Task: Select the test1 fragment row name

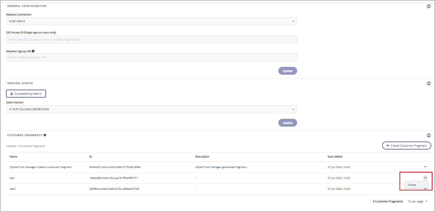Action: click(x=13, y=189)
